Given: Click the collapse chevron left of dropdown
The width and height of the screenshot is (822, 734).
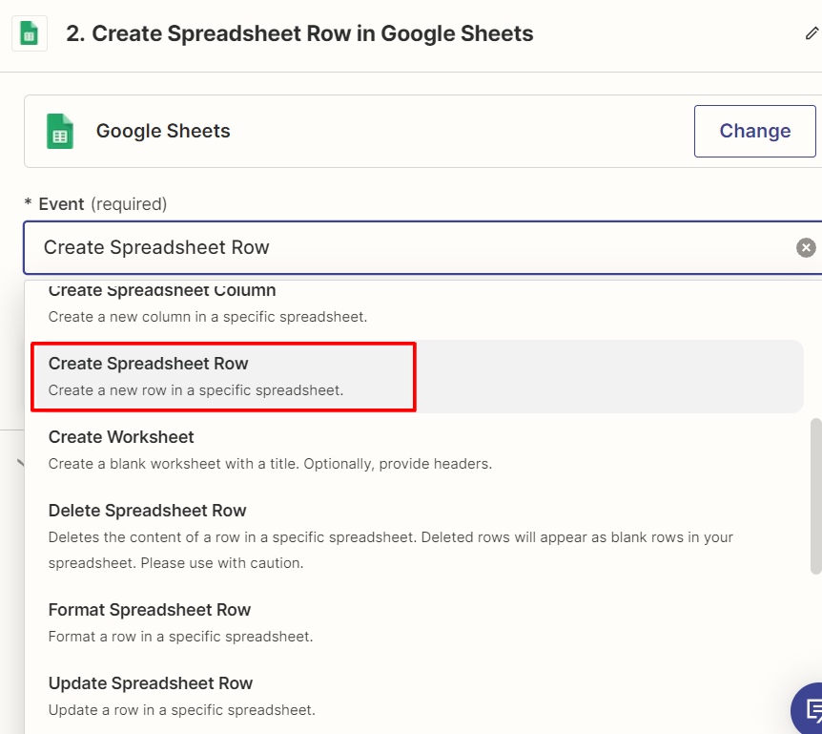Looking at the screenshot, I should pos(20,463).
